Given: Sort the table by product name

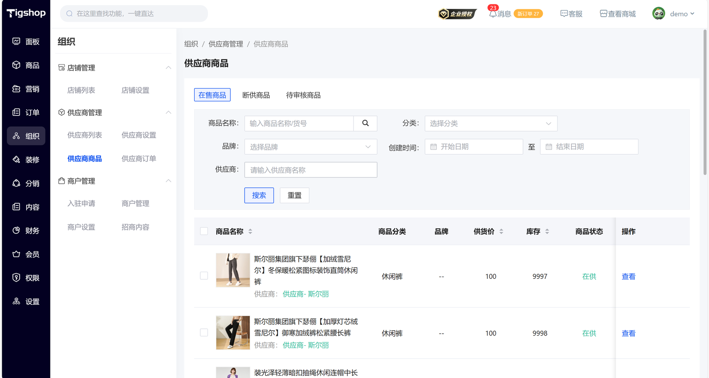Looking at the screenshot, I should [250, 231].
